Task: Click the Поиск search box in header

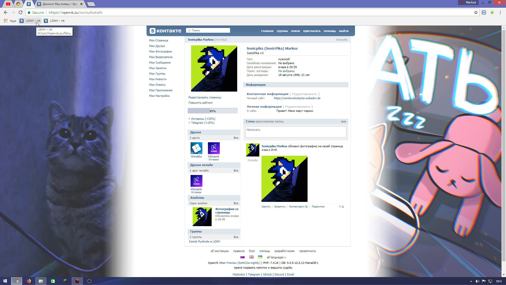Action: tap(208, 30)
